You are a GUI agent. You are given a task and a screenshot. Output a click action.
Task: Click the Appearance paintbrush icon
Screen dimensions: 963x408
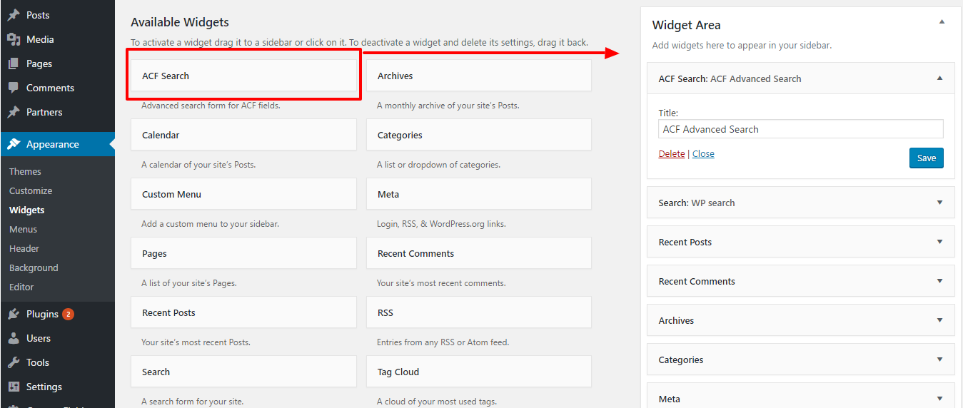click(x=14, y=144)
